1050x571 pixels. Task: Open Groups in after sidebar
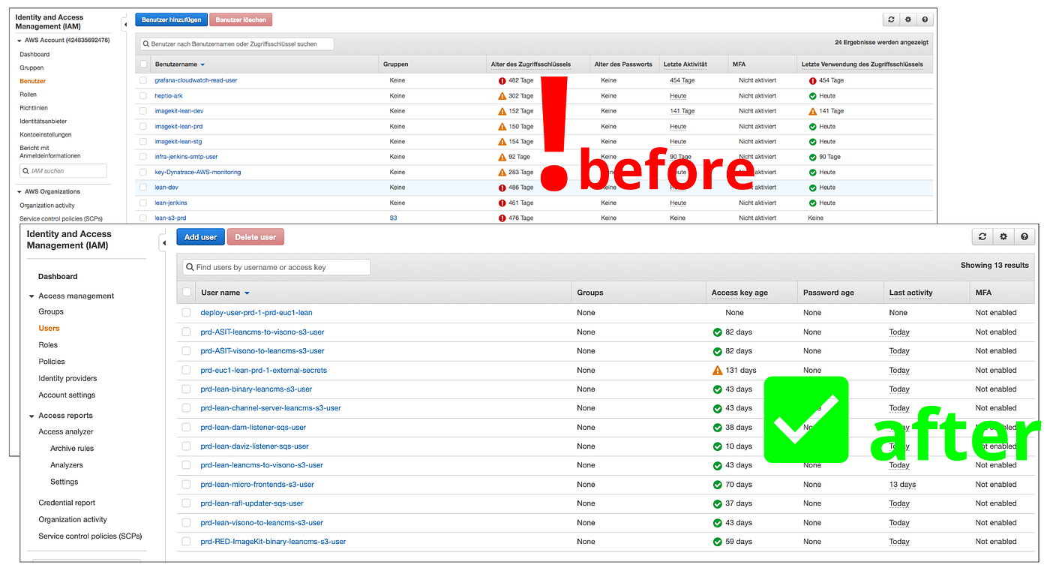tap(51, 312)
